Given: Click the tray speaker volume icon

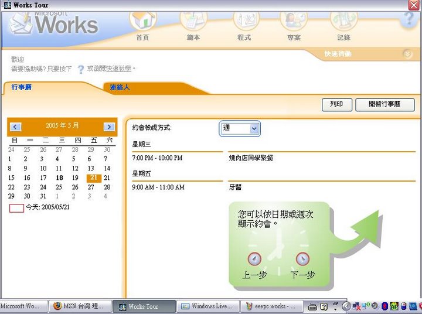Looking at the screenshot, I should (x=375, y=306).
